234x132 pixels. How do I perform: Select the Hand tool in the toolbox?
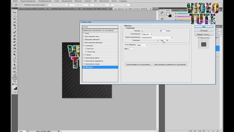15,78
